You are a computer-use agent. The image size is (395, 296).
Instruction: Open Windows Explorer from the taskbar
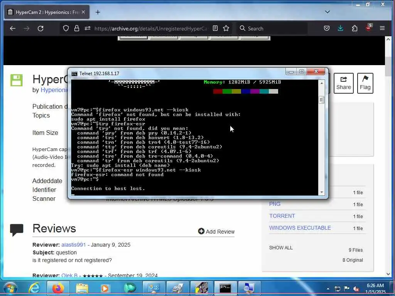82,288
